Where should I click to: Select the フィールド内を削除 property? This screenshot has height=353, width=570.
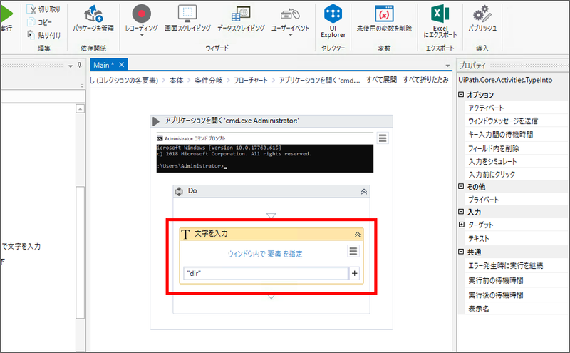(x=517, y=148)
